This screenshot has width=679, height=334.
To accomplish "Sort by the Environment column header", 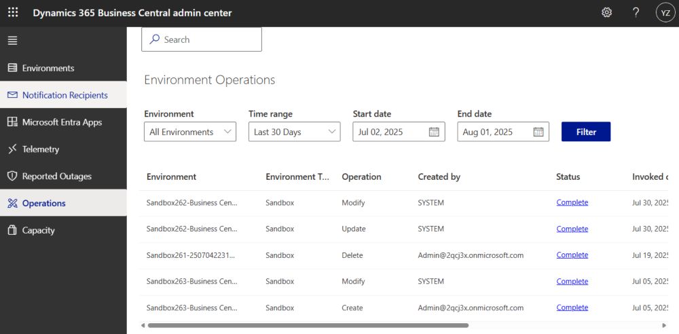I will pos(172,177).
